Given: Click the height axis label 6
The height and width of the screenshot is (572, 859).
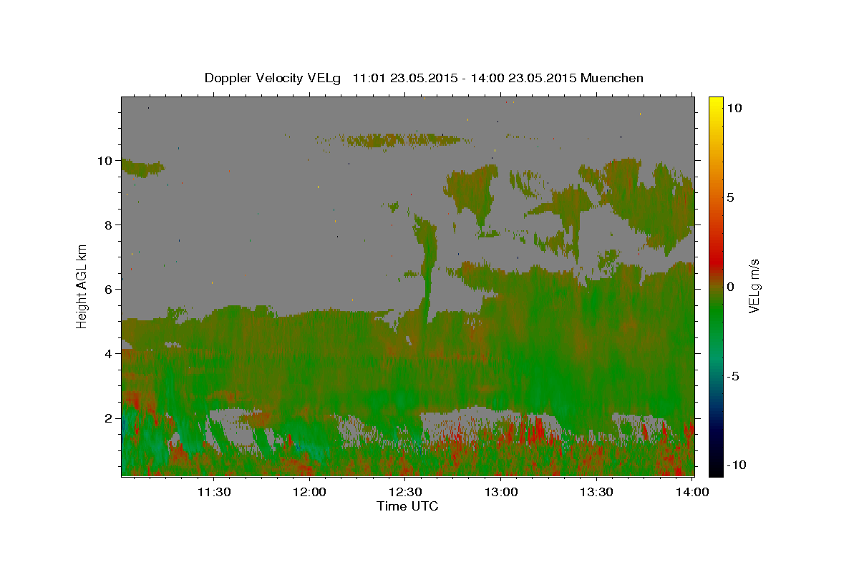Looking at the screenshot, I should pos(109,290).
